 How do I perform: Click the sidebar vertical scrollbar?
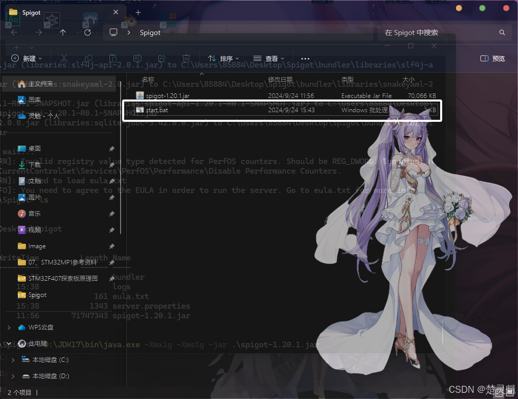pos(121,157)
